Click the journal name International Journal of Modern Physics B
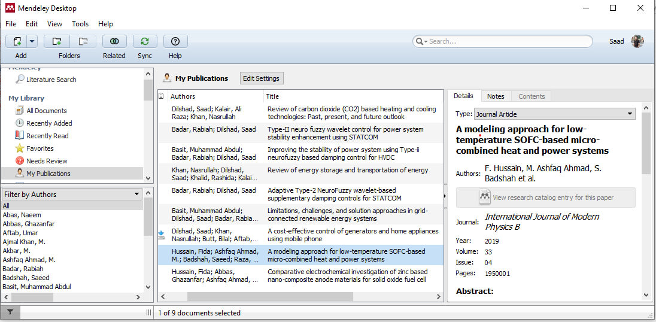The image size is (656, 322). tap(542, 221)
